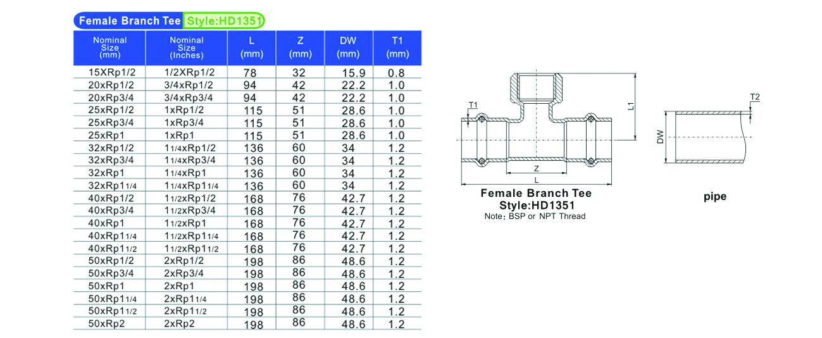The image size is (822, 338).
Task: Click the 1/2XRp1/2 inches cell
Action: [x=190, y=73]
